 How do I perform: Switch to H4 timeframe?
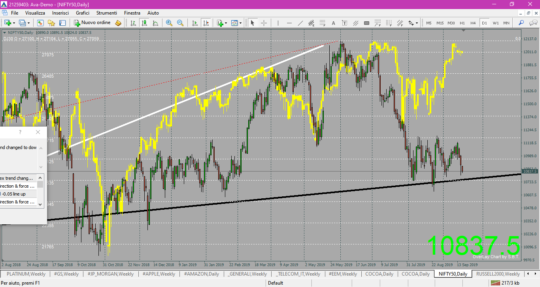[473, 23]
